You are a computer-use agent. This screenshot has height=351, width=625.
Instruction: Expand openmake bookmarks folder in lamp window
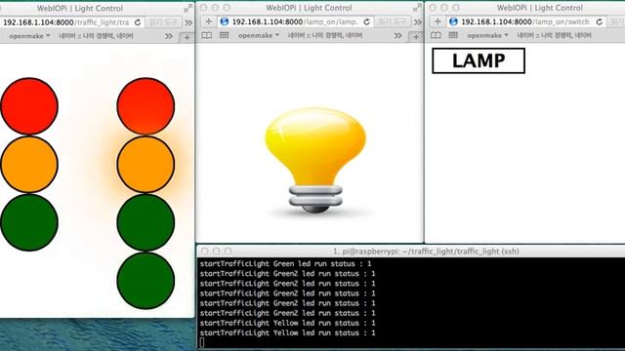point(259,35)
